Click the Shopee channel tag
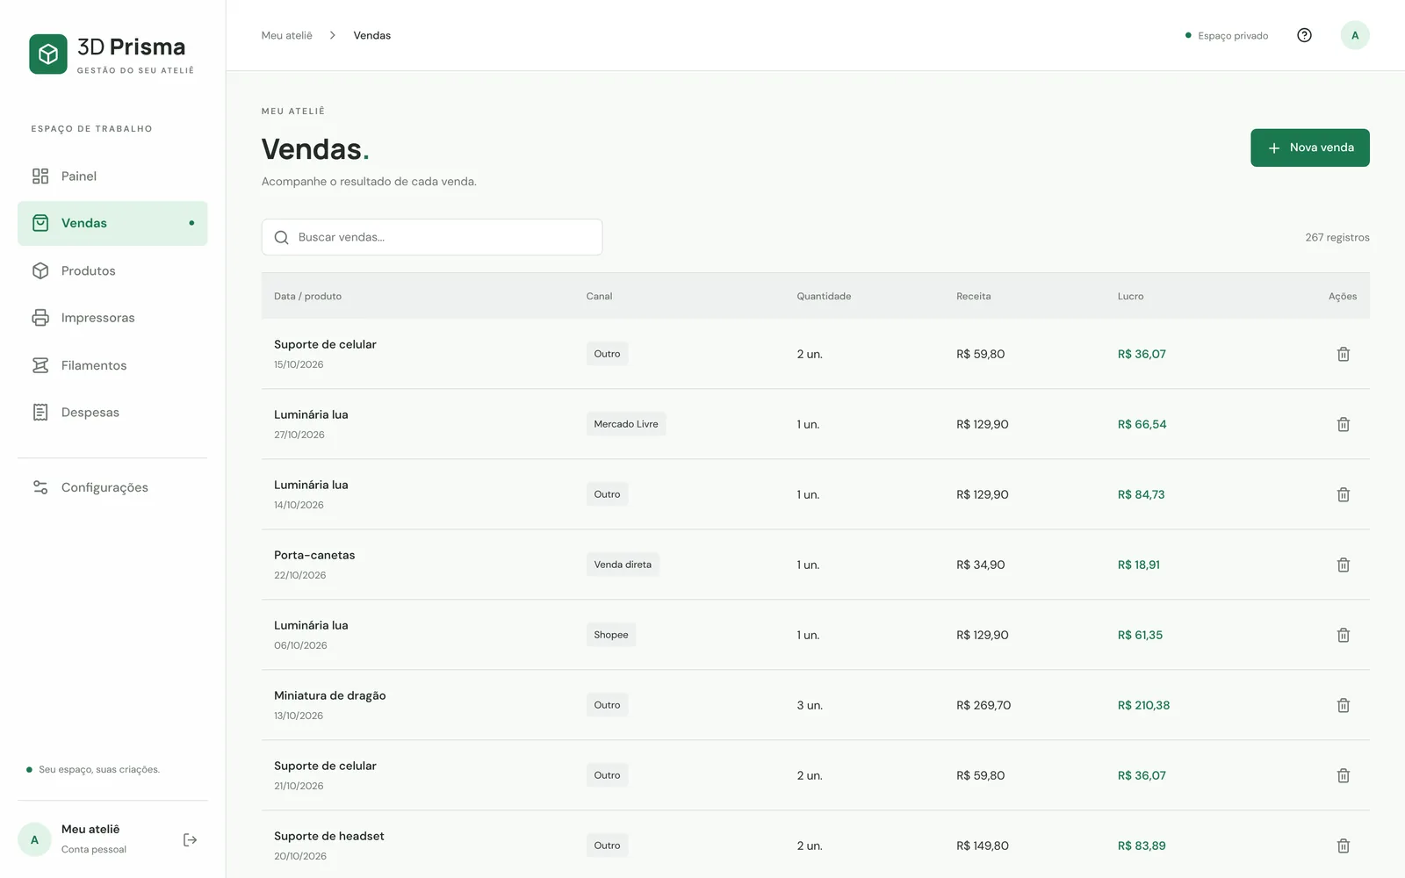Screen dimensions: 1405x878 point(610,635)
